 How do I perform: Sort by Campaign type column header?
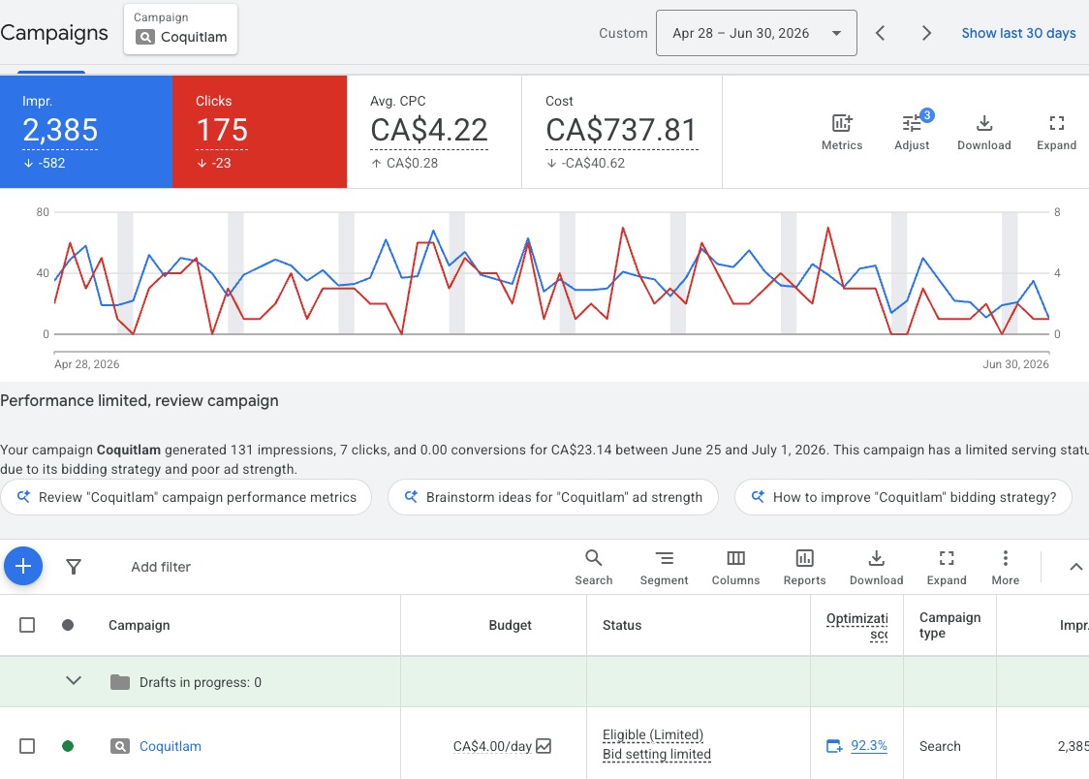tap(949, 625)
